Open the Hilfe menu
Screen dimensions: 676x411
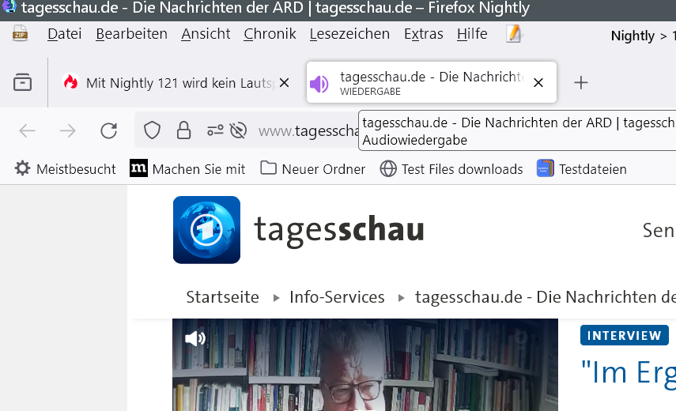point(472,34)
